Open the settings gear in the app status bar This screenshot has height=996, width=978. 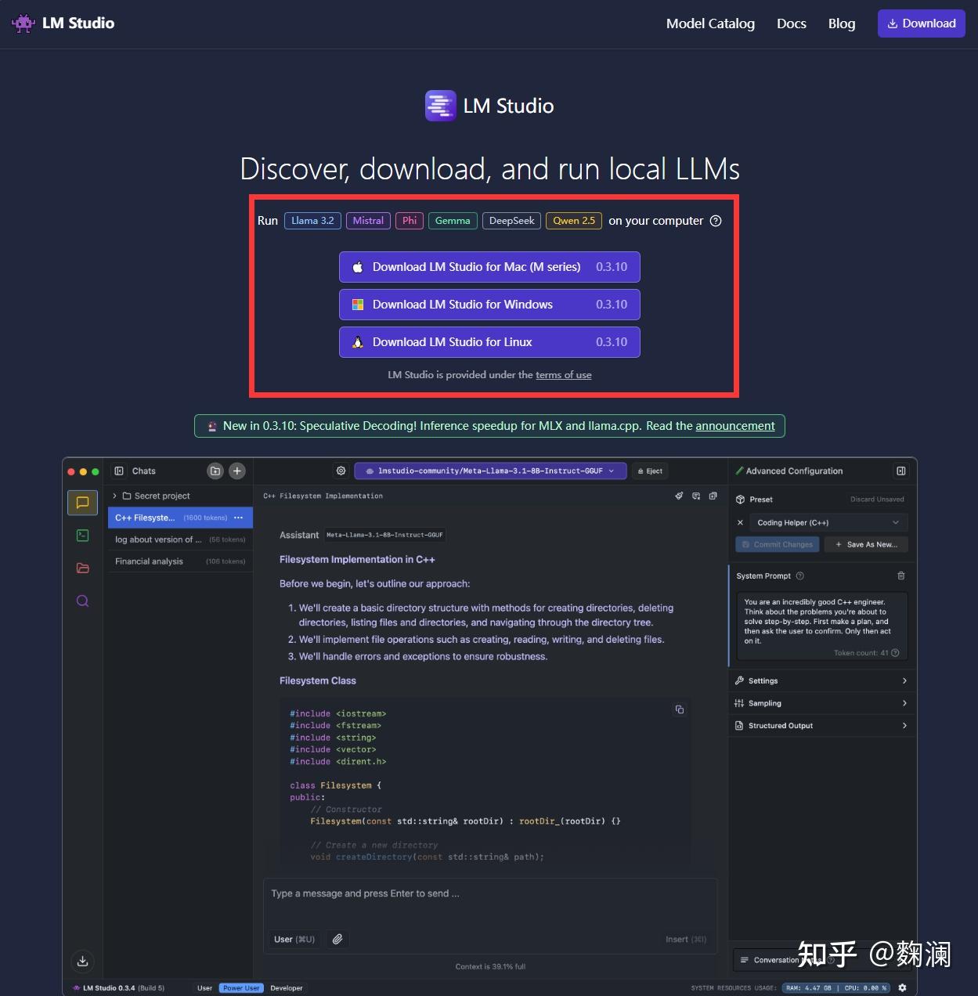click(902, 988)
